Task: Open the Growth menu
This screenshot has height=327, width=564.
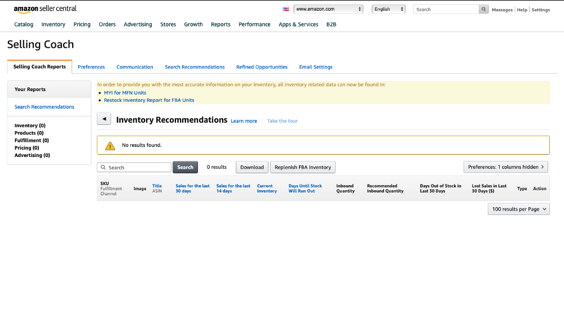Action: pyautogui.click(x=193, y=24)
